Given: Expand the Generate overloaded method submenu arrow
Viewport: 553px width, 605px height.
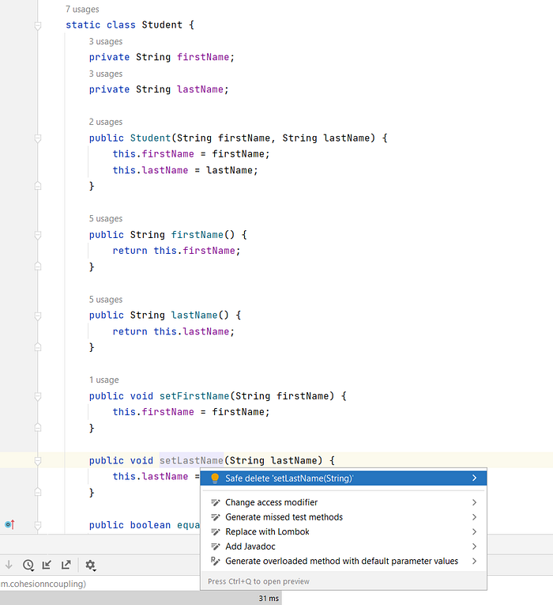Looking at the screenshot, I should (474, 561).
